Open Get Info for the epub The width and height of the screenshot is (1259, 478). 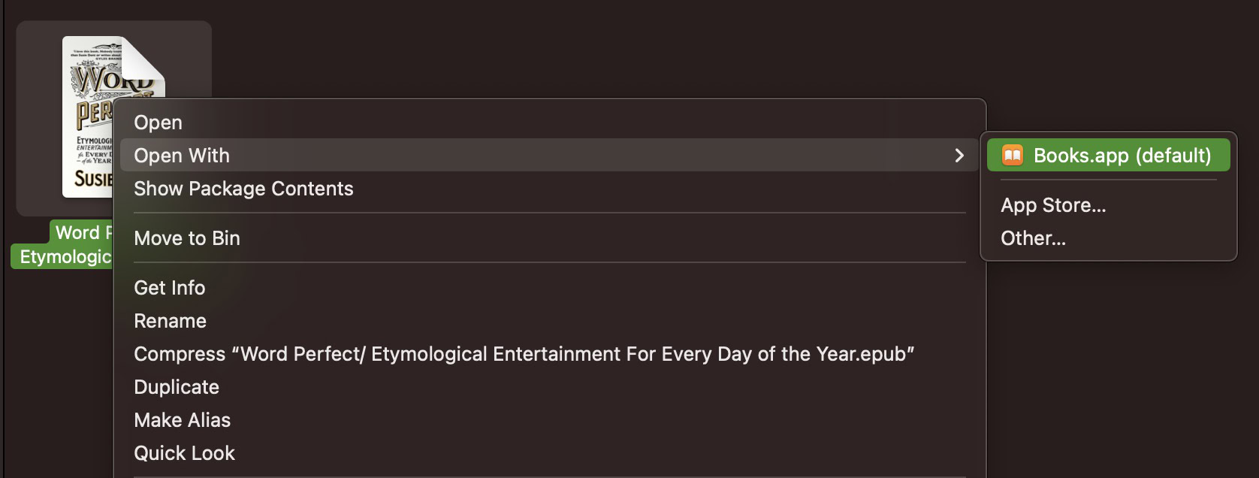(170, 288)
